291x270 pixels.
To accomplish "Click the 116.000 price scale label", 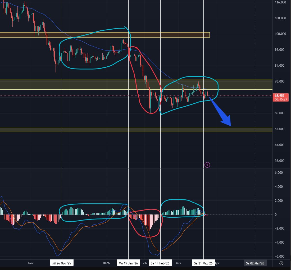I will (x=280, y=2).
